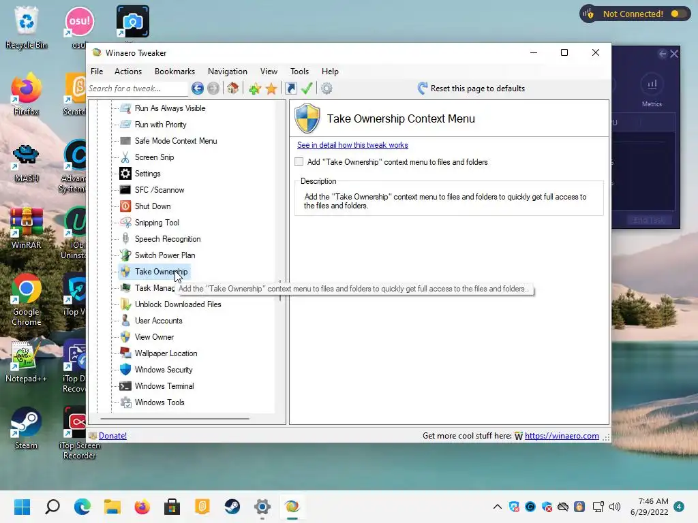Open Settings gear from the taskbar
The image size is (698, 523).
262,507
